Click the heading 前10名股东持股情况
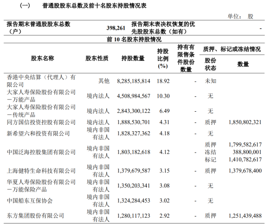269x224 pixels. tap(134, 39)
